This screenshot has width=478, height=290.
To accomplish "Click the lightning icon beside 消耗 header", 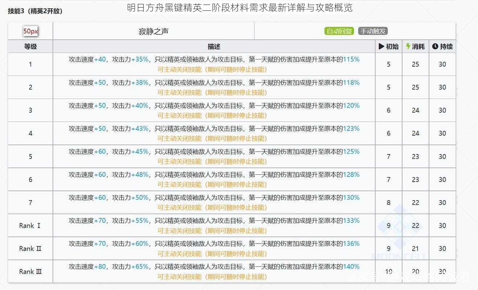I will pyautogui.click(x=408, y=46).
